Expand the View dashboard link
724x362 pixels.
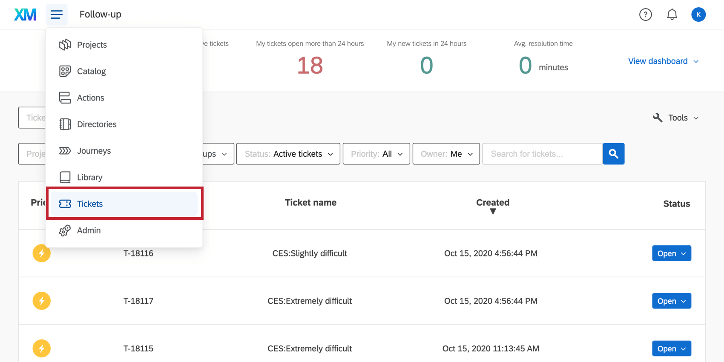point(663,61)
